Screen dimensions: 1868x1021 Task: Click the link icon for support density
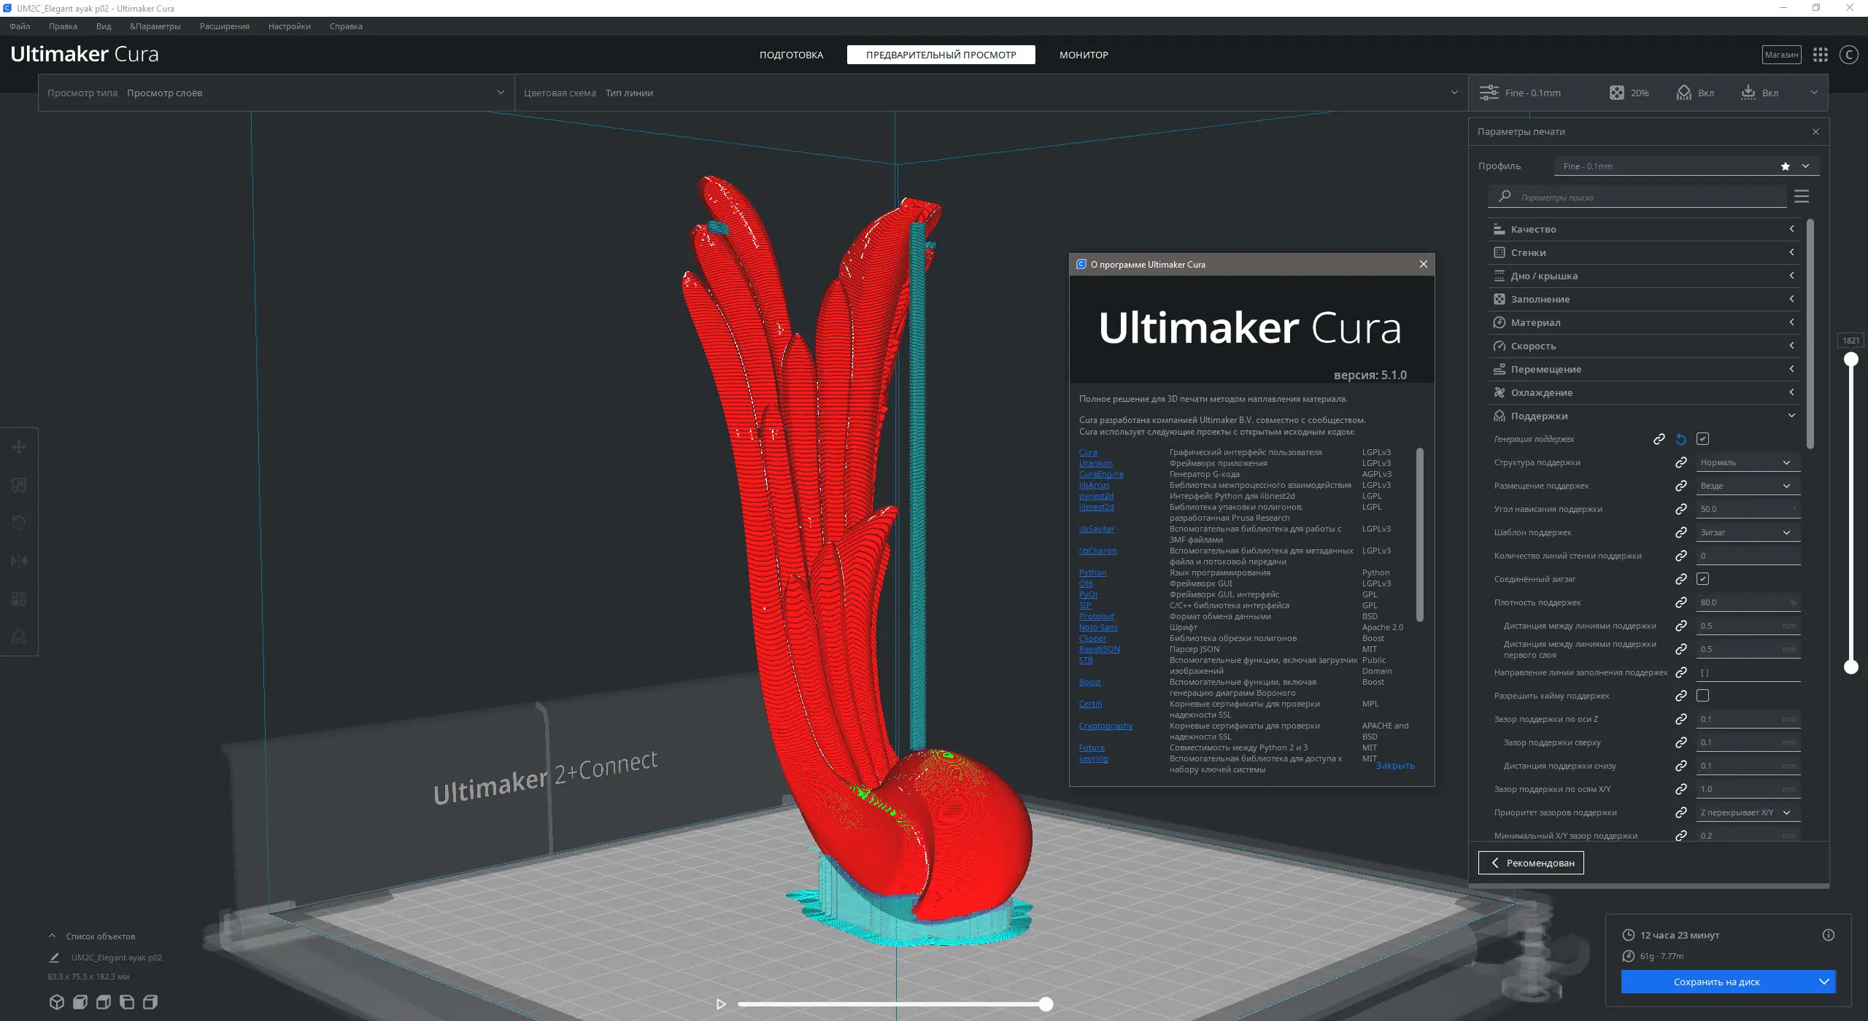click(x=1681, y=602)
